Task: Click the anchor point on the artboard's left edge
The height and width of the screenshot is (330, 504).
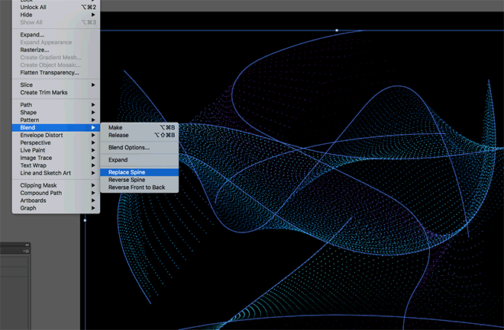Action: 85,221
